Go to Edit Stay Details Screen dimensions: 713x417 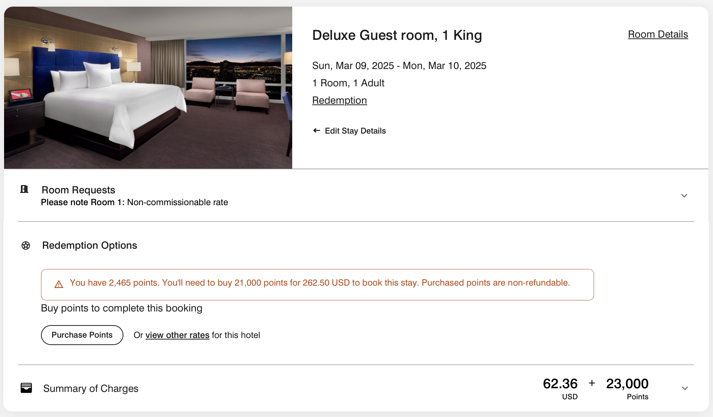coord(355,131)
